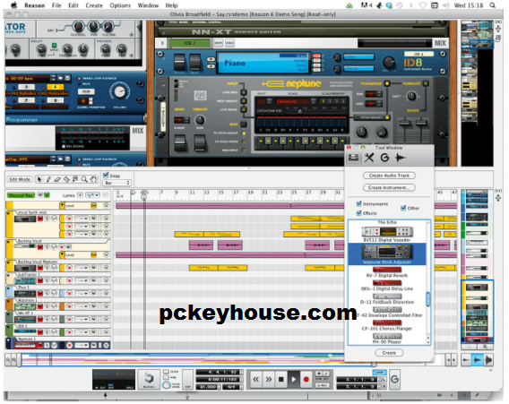509x404 pixels.
Task: Collapse the Backing Vocal Neptune track
Action: (9, 262)
